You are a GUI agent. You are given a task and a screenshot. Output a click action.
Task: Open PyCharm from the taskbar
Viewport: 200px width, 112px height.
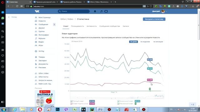tap(92, 109)
